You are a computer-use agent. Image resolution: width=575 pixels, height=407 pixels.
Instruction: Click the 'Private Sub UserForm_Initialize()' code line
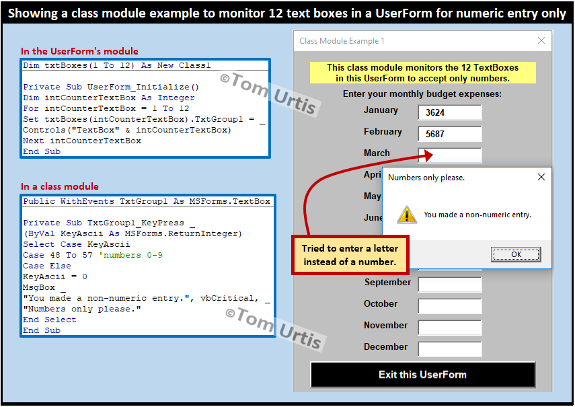click(x=111, y=87)
